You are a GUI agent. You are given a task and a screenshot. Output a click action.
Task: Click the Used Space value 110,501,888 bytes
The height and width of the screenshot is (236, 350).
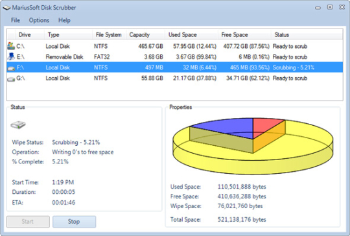pyautogui.click(x=242, y=187)
